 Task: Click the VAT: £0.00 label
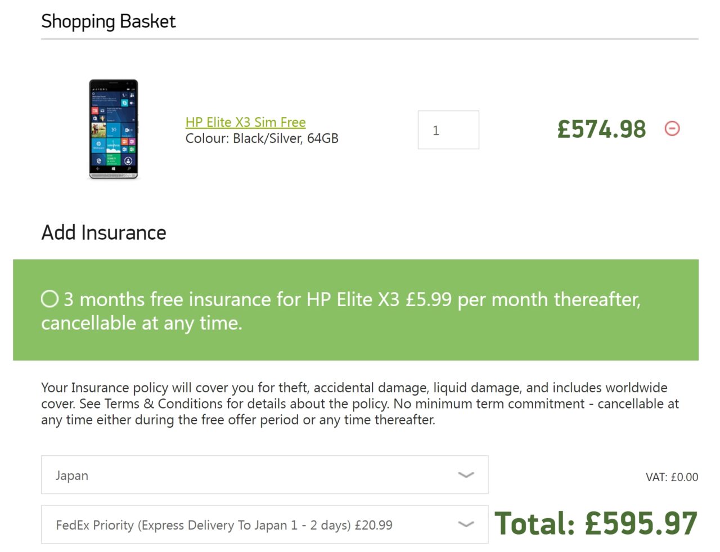[672, 477]
